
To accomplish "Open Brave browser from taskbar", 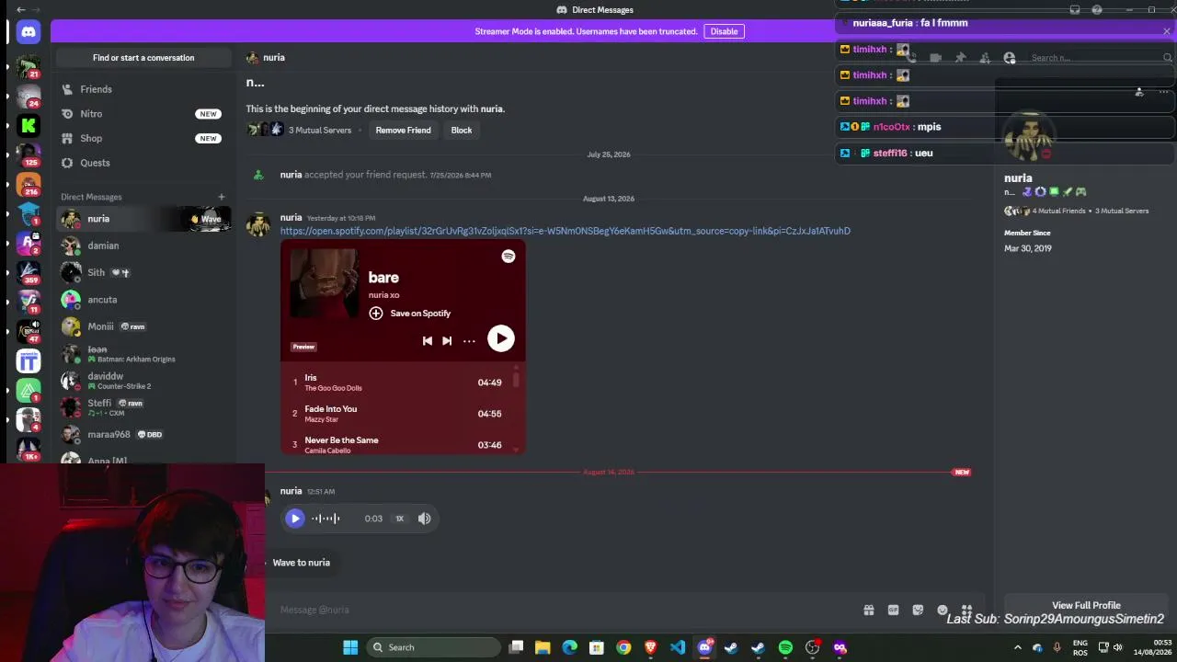I will [x=651, y=647].
